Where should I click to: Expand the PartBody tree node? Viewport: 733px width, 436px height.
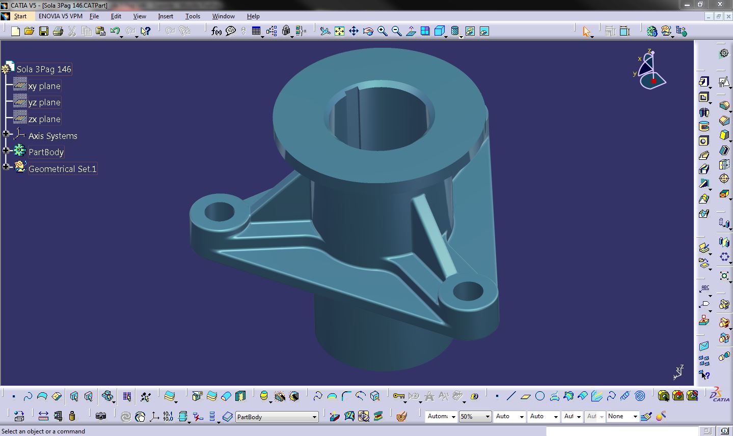6,151
